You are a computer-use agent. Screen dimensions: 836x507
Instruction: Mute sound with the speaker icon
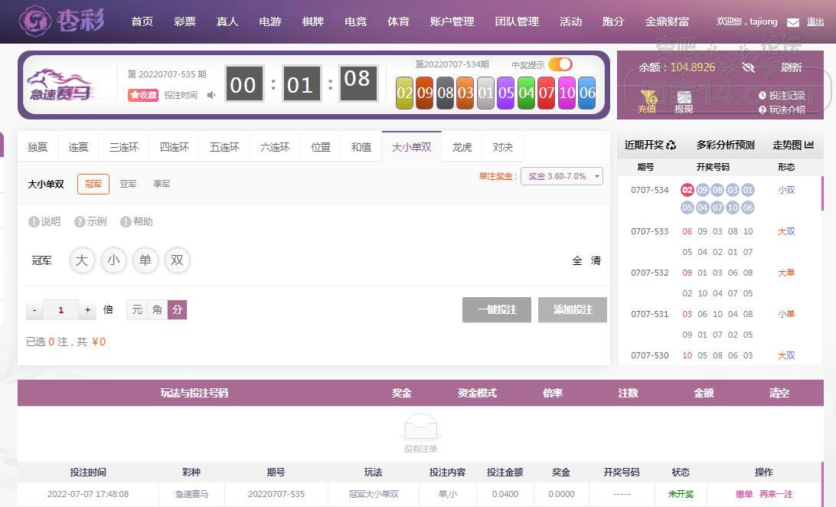[211, 95]
